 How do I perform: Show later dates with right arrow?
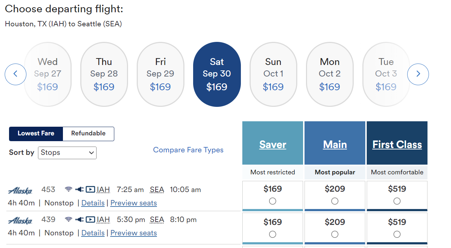click(x=418, y=74)
